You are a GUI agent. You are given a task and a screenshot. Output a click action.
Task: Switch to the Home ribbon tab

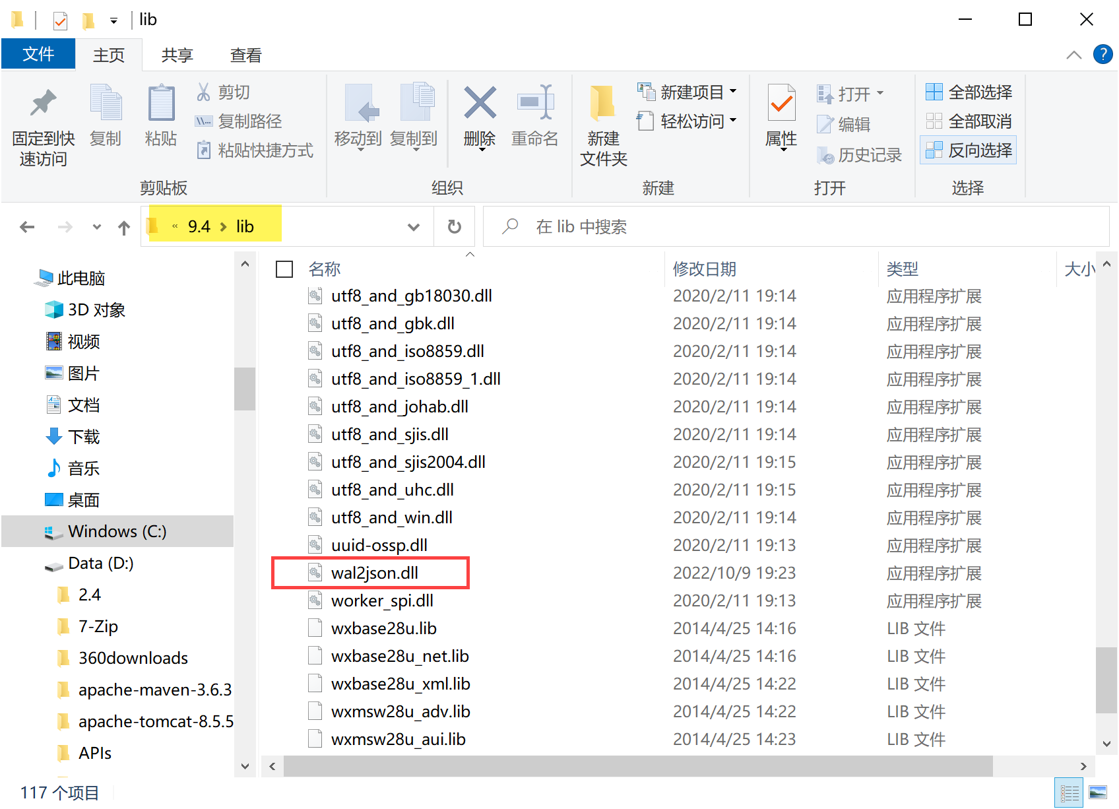pos(109,55)
